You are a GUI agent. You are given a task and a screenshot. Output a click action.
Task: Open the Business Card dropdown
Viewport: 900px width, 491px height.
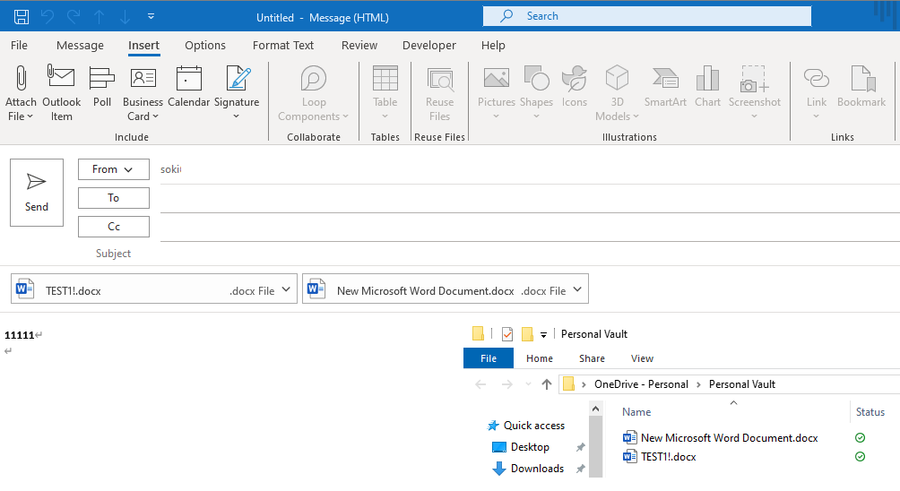click(143, 93)
